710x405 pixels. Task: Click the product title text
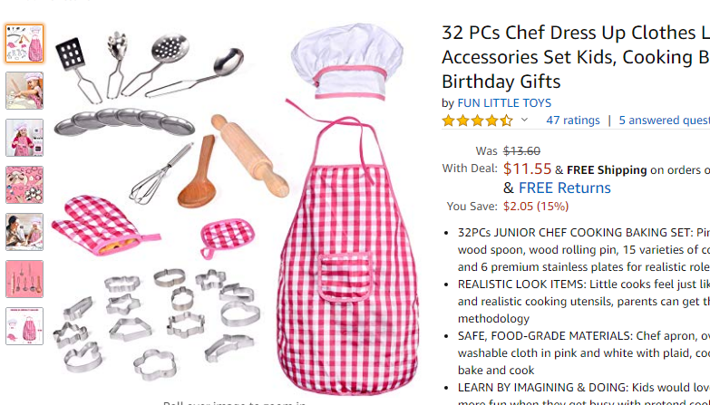coord(576,57)
